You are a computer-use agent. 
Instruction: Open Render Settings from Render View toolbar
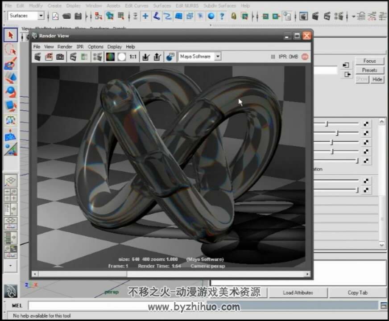pos(98,57)
